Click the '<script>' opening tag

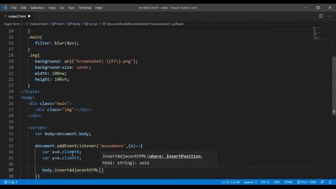[37, 128]
